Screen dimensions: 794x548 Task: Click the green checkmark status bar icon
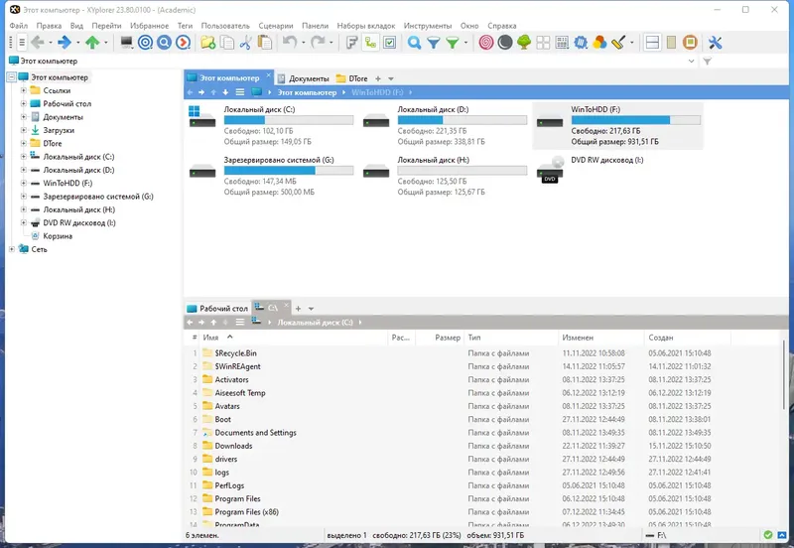pyautogui.click(x=768, y=535)
